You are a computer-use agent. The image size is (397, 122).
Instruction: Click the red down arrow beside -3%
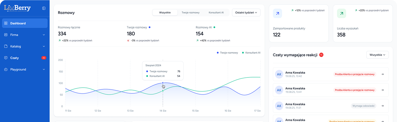(128, 40)
